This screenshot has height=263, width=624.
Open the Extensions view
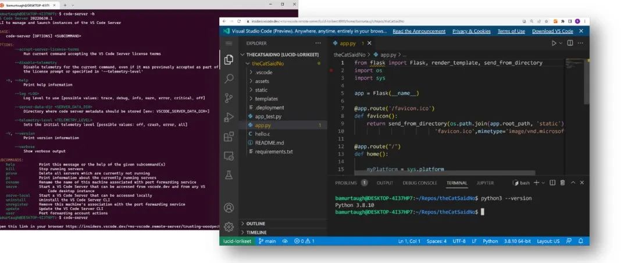pyautogui.click(x=229, y=136)
